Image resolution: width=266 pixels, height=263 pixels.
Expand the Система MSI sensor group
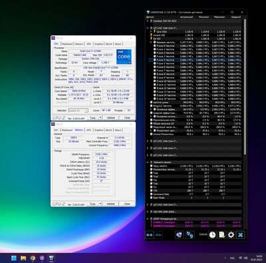(x=148, y=21)
